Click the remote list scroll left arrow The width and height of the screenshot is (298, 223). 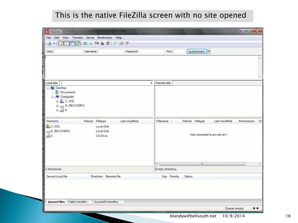(x=157, y=164)
